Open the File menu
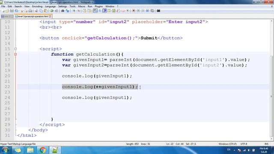The height and width of the screenshot is (154, 274). coord(3,6)
